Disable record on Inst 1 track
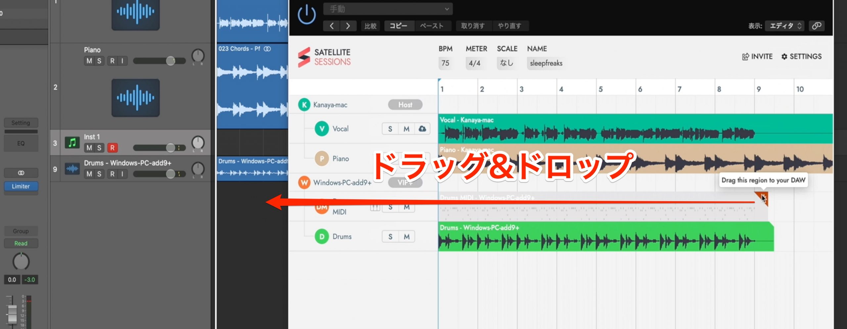This screenshot has width=847, height=329. (112, 148)
